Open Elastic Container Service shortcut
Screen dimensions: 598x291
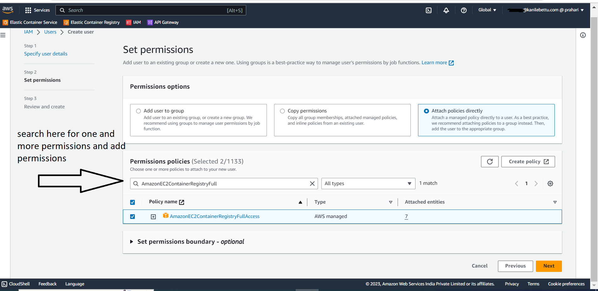point(30,23)
